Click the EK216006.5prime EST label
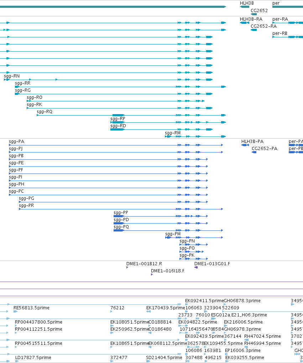This screenshot has height=363, width=303. 243,322
